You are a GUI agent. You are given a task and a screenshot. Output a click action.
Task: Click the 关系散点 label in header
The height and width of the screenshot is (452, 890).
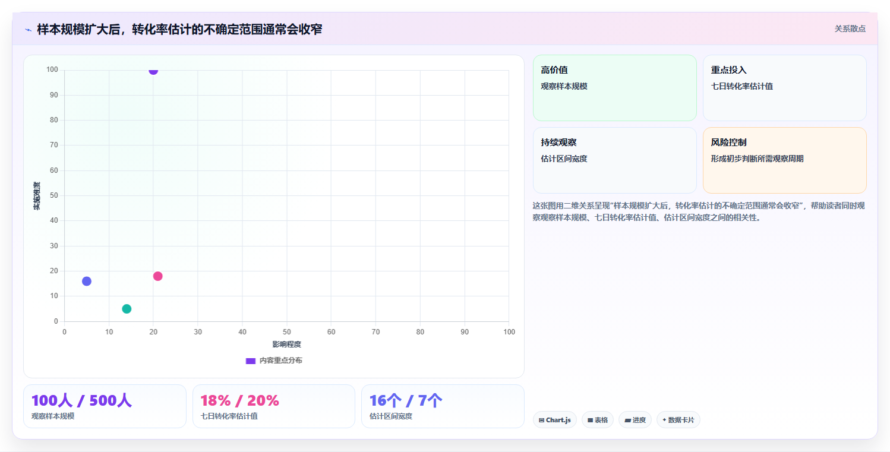[x=850, y=29]
